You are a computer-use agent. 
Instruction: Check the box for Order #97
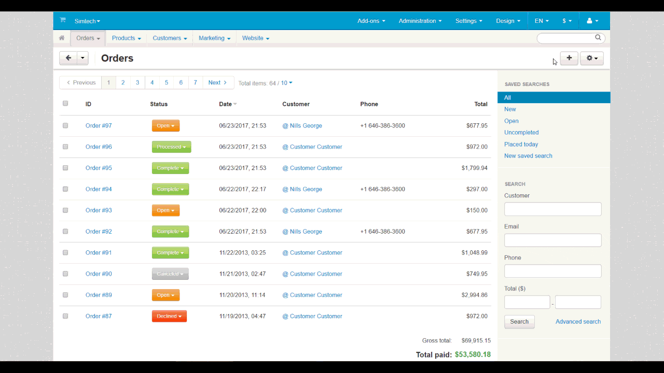pyautogui.click(x=65, y=125)
